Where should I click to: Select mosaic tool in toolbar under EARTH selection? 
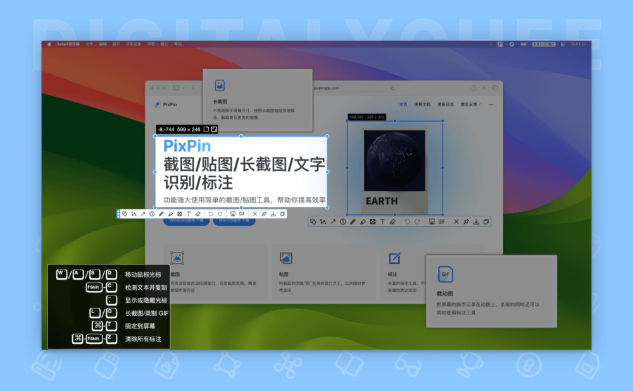[373, 221]
